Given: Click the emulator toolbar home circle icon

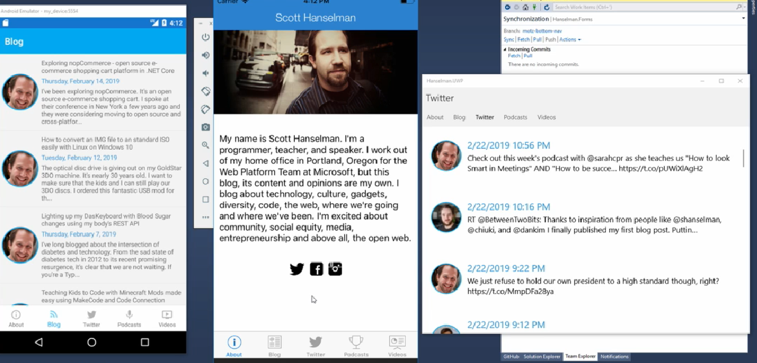Looking at the screenshot, I should pyautogui.click(x=206, y=181).
